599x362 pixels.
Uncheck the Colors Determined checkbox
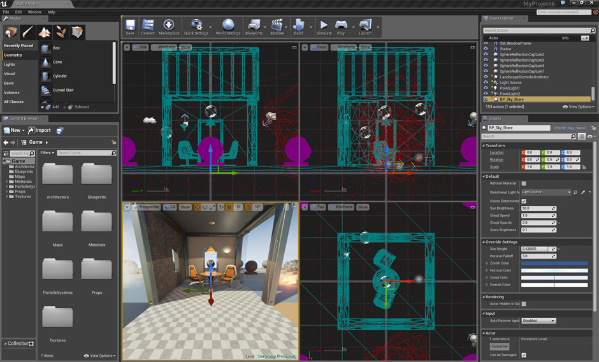pos(524,201)
